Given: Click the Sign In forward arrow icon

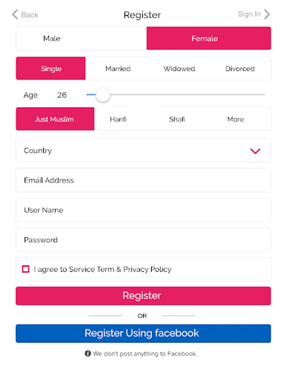Looking at the screenshot, I should pos(267,14).
